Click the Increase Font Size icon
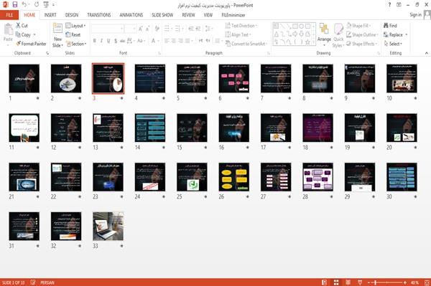The height and width of the screenshot is (286, 431). point(141,29)
